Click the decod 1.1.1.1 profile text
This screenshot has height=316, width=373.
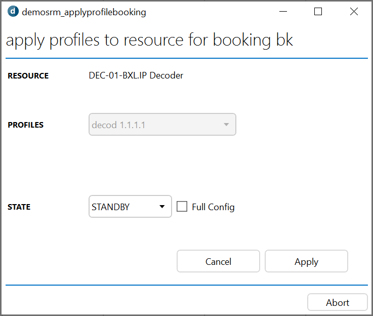point(118,125)
